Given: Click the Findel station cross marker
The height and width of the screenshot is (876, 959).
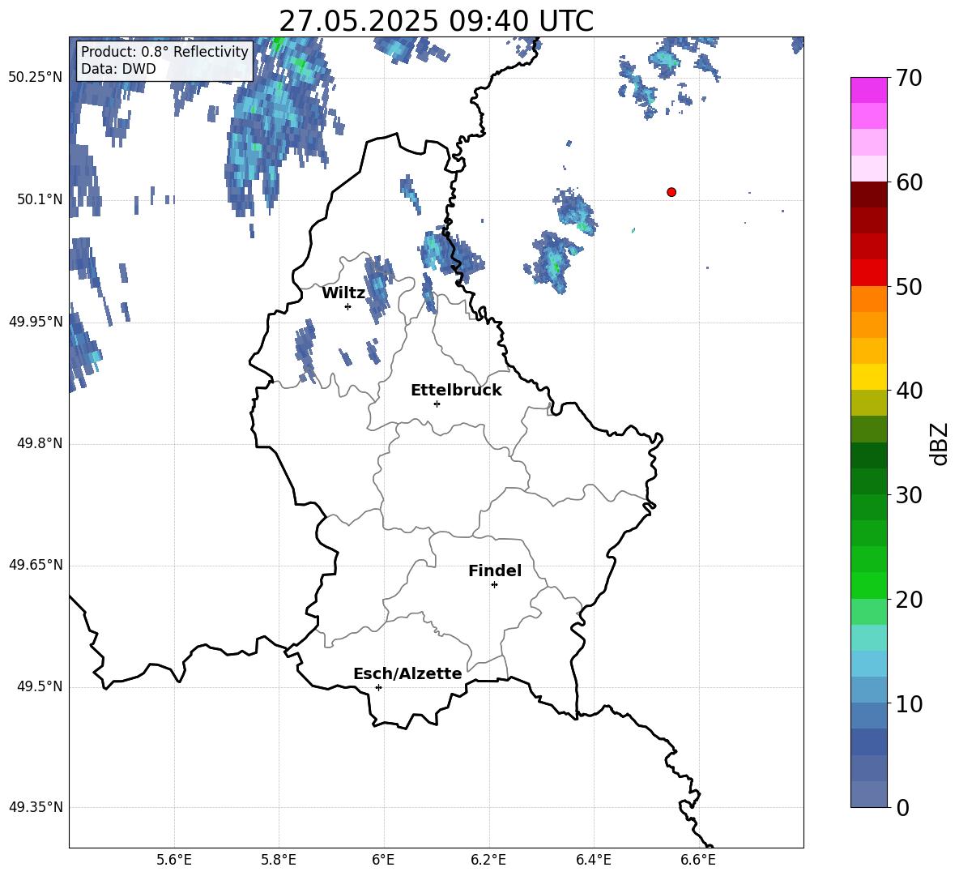Looking at the screenshot, I should tap(494, 585).
